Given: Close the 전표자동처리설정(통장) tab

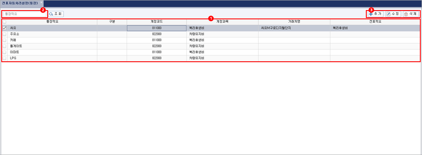Looking at the screenshot, I should (41, 2).
